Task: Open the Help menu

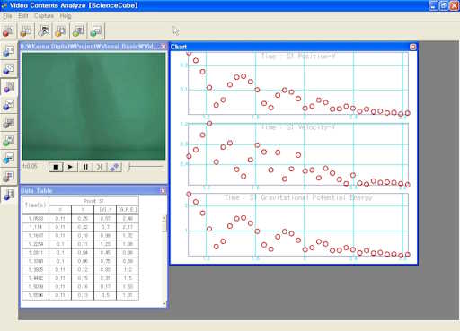Action: [66, 16]
